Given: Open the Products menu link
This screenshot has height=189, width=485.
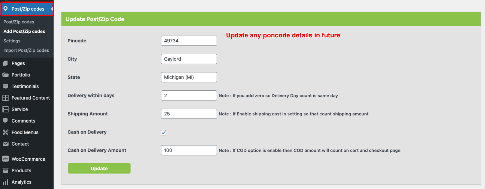Looking at the screenshot, I should point(21,170).
